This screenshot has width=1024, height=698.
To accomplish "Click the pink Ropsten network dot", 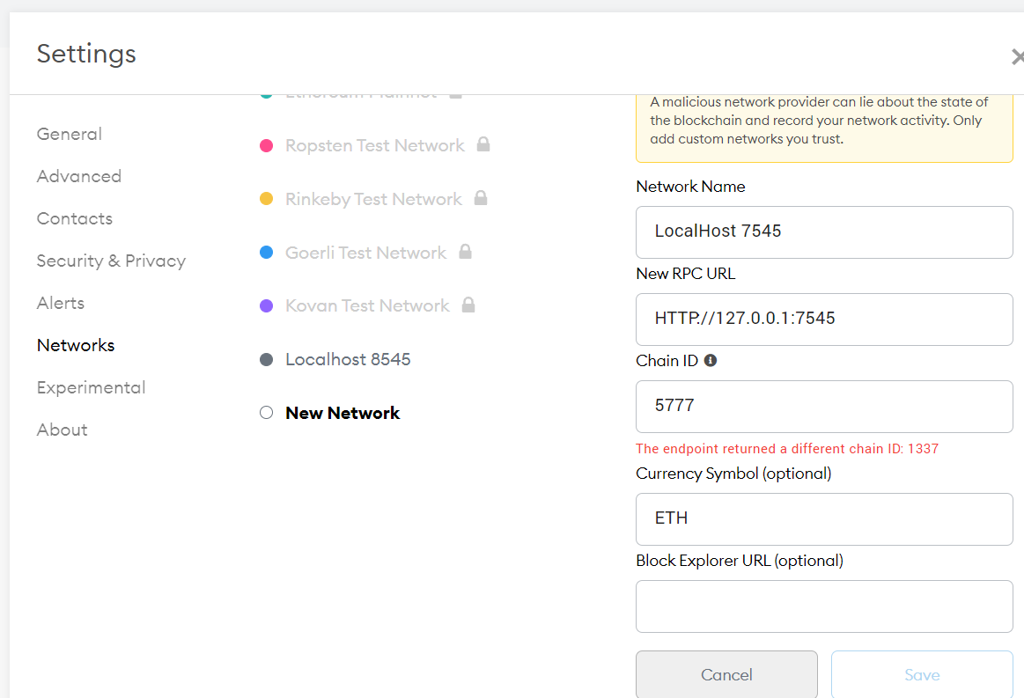I will (267, 145).
